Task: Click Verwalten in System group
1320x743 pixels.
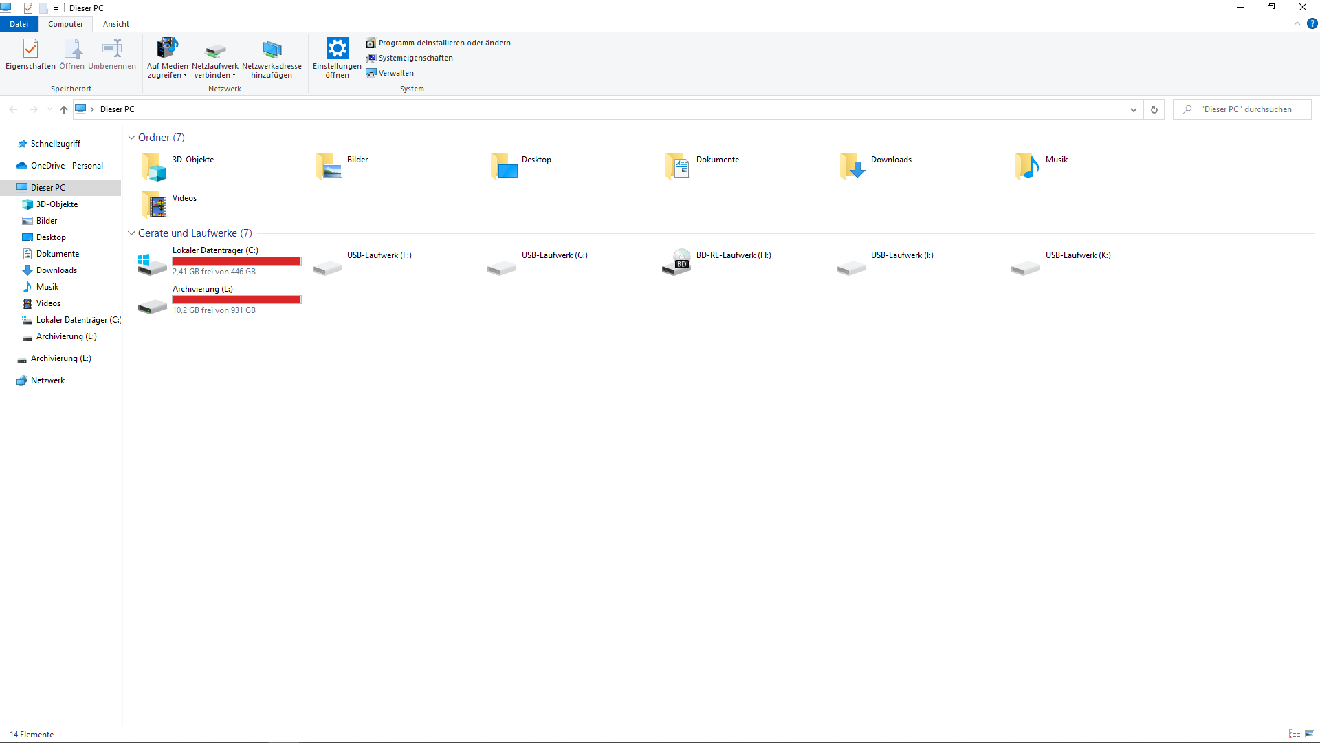Action: (x=390, y=73)
